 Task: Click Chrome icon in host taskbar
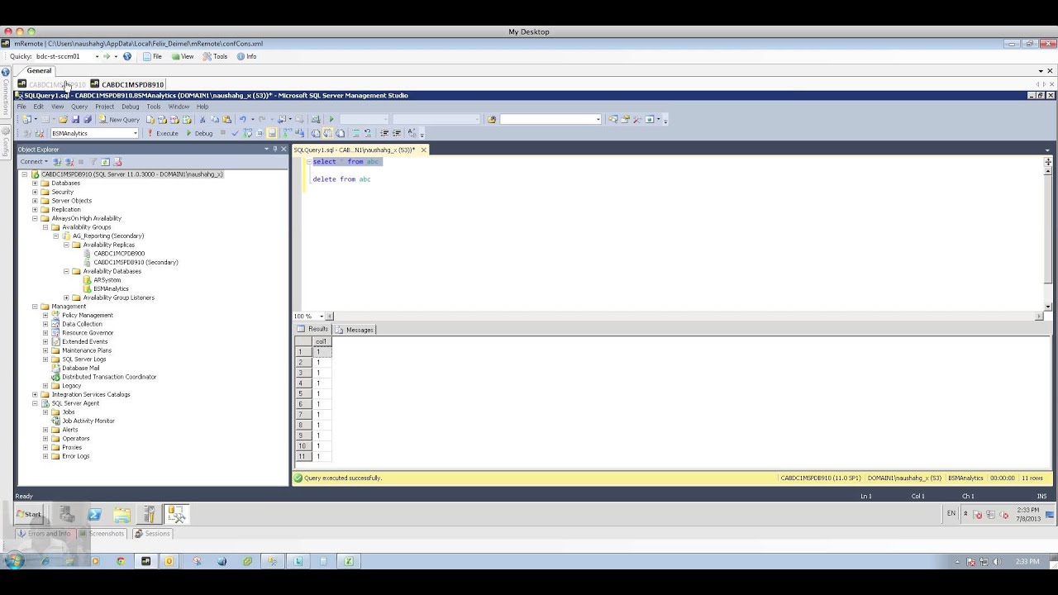coord(121,561)
